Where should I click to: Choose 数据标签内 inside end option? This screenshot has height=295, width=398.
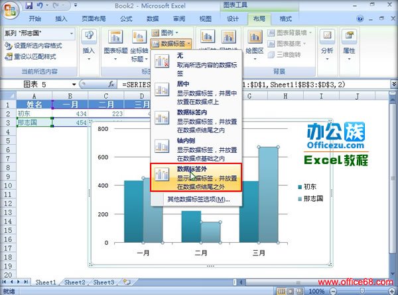click(x=196, y=121)
